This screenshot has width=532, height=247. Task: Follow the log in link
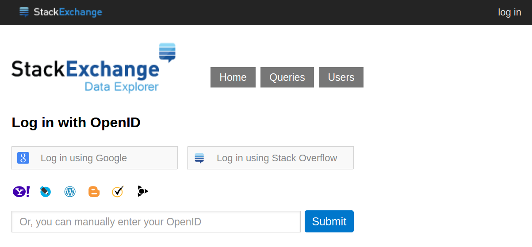[x=509, y=12]
